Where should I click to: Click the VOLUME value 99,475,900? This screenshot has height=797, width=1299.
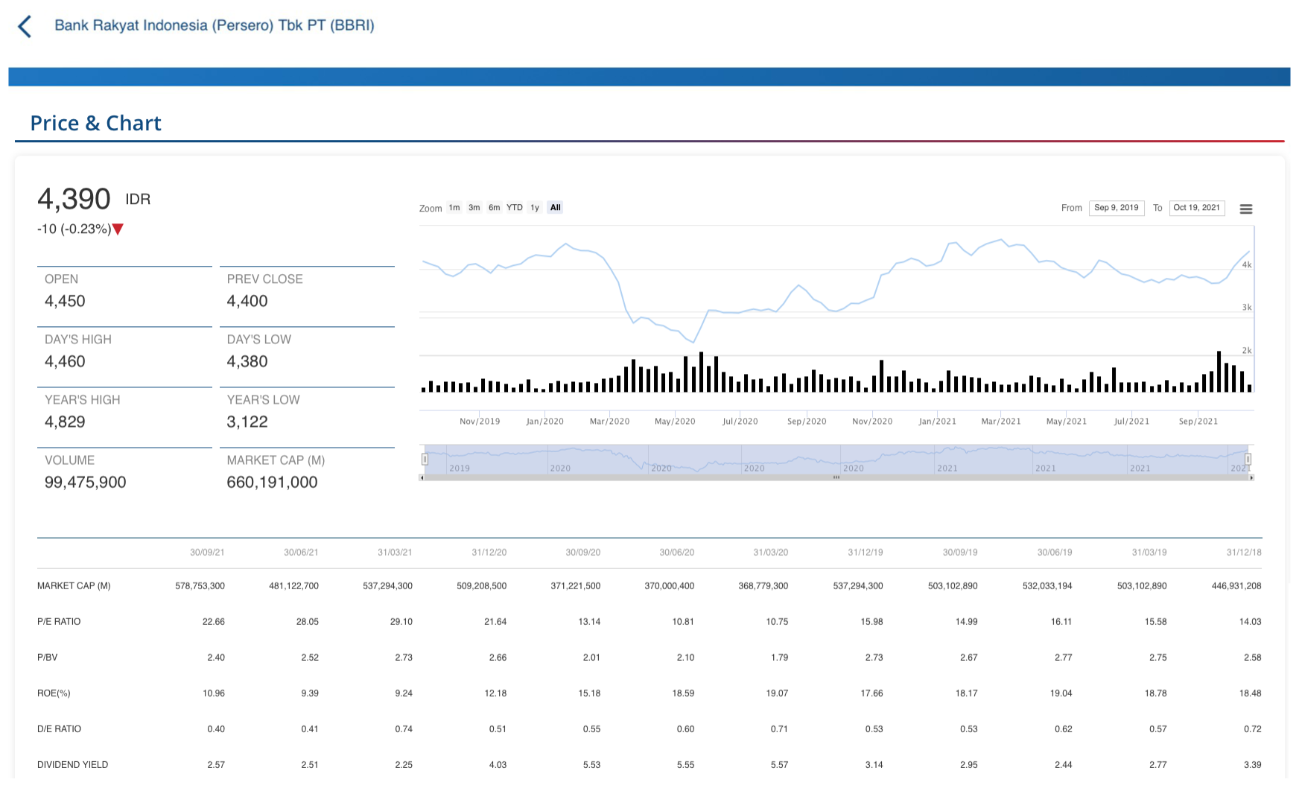pyautogui.click(x=86, y=482)
